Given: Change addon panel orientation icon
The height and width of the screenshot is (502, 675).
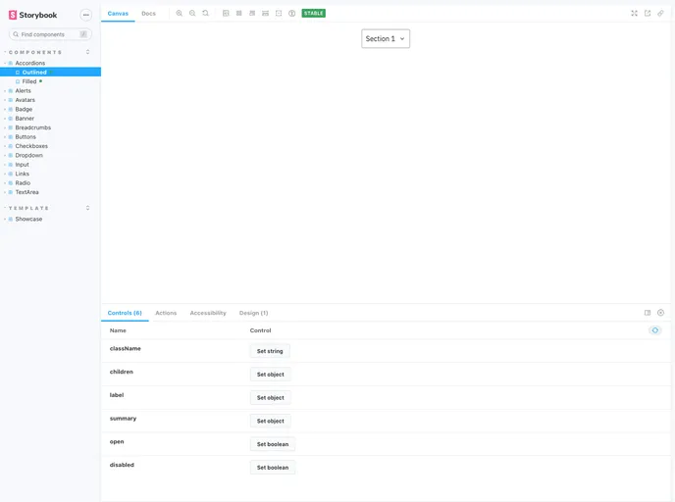Looking at the screenshot, I should click(x=648, y=313).
